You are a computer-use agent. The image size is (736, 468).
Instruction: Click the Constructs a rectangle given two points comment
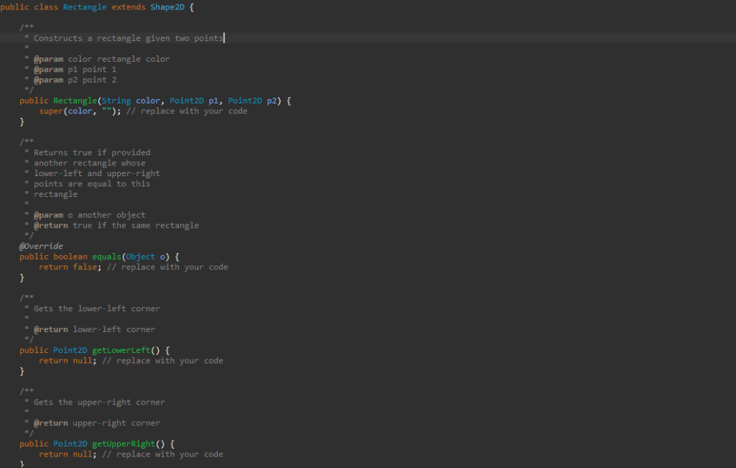click(122, 38)
